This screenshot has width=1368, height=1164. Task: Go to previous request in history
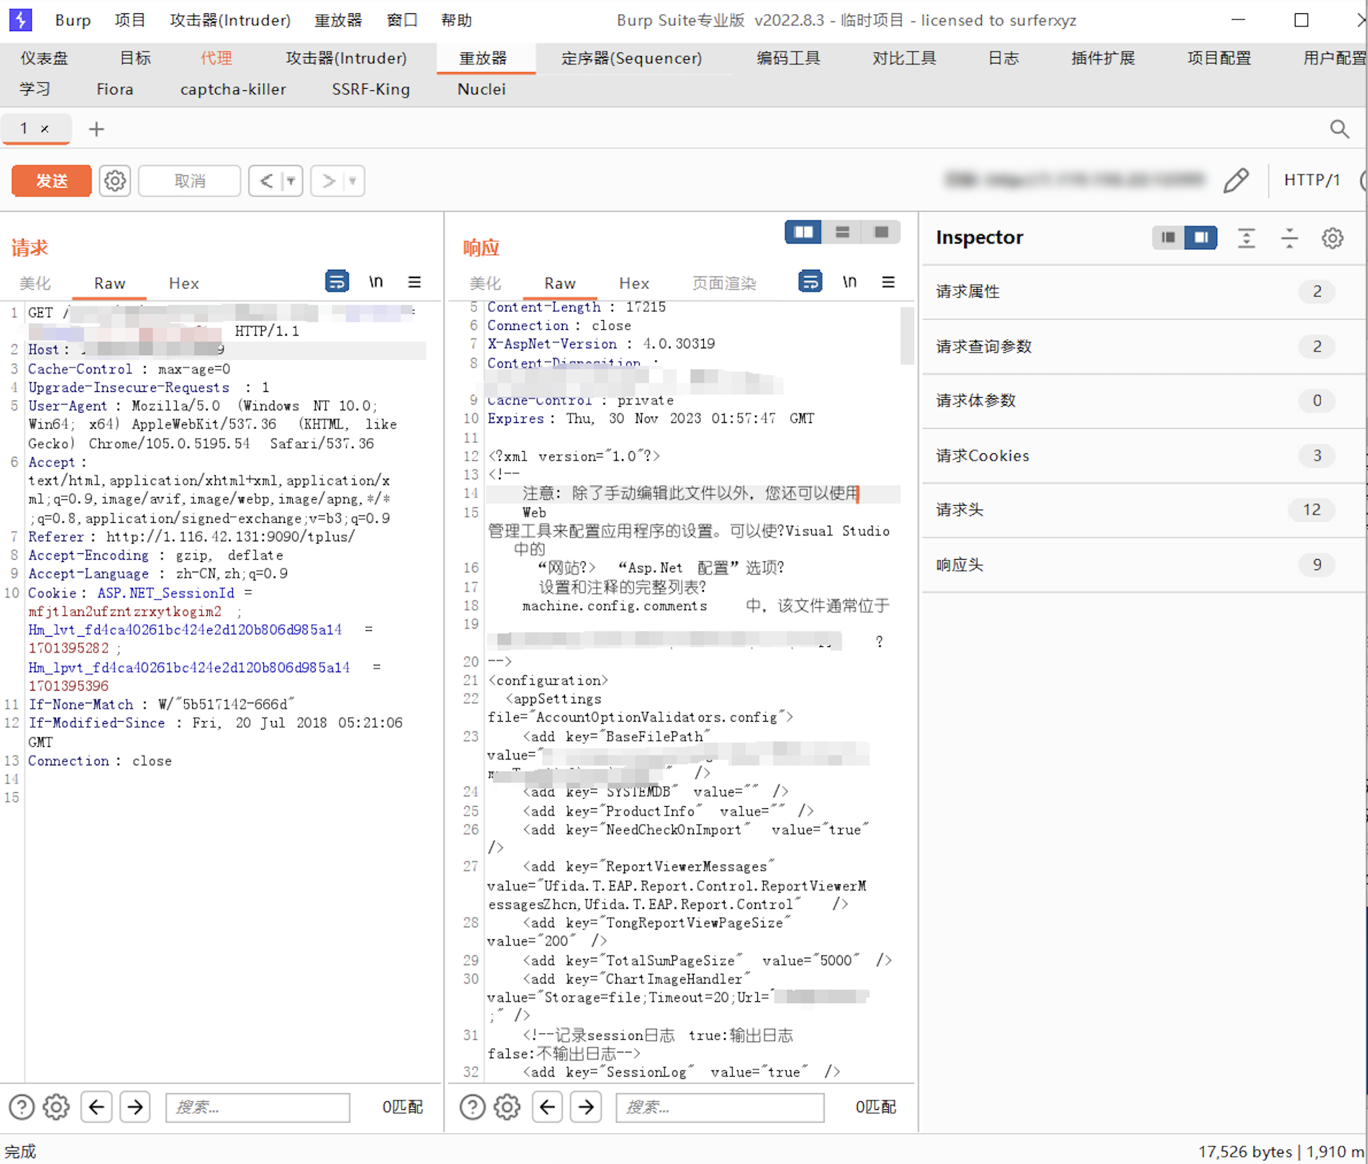pyautogui.click(x=266, y=180)
